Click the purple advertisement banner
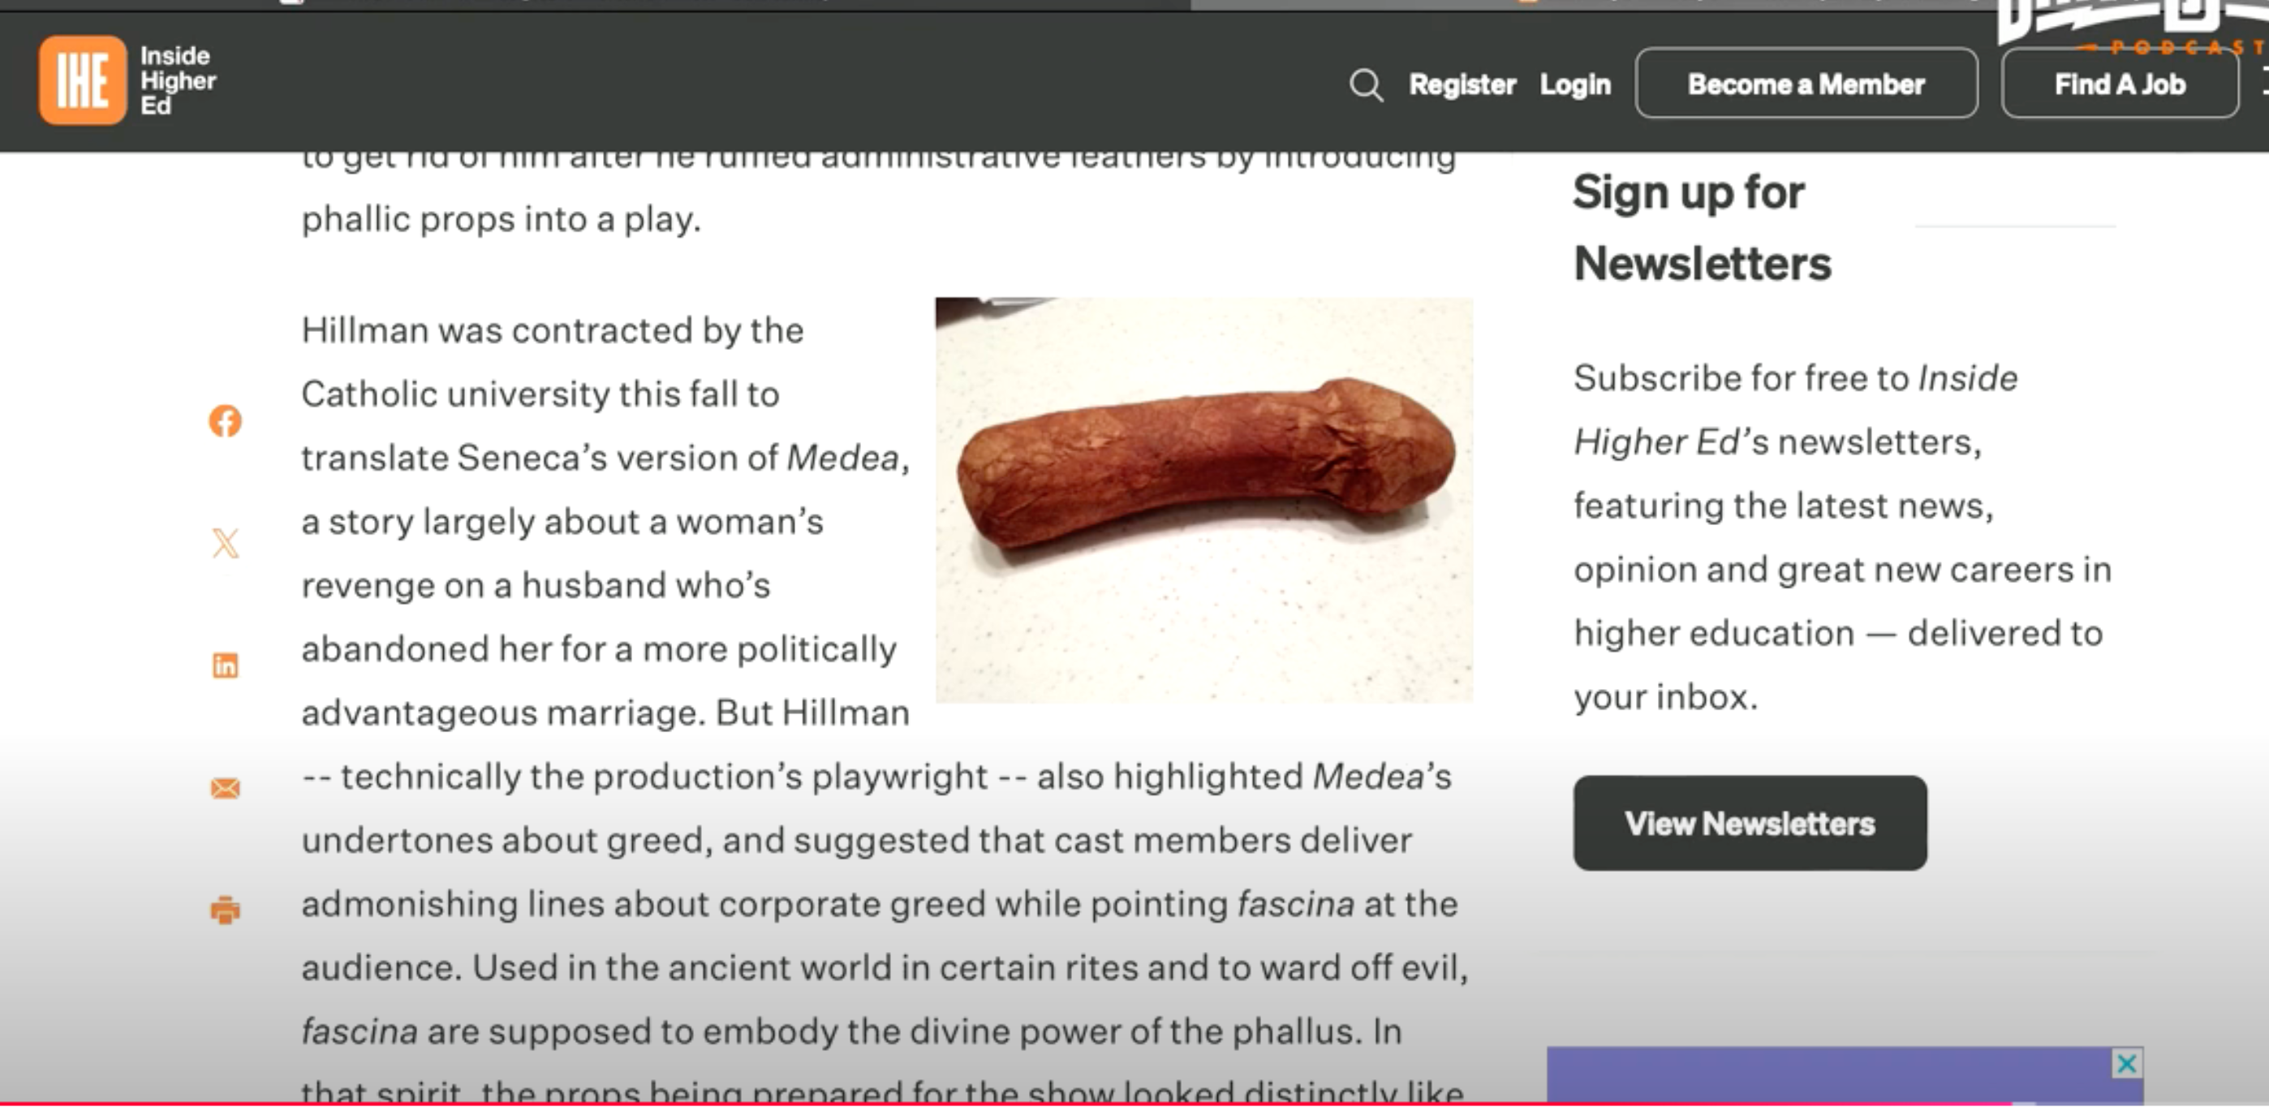Screen dimensions: 2269x1107 [1845, 1076]
